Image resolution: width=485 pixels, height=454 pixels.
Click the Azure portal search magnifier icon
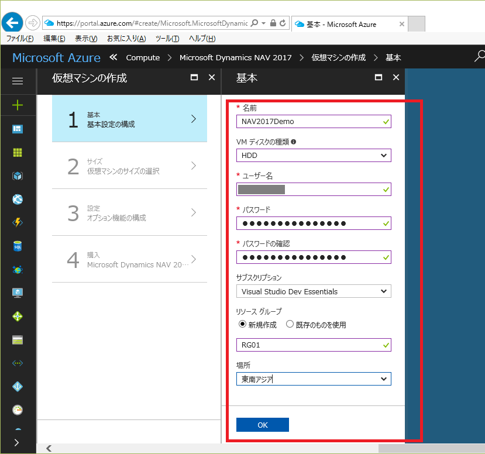tap(479, 56)
